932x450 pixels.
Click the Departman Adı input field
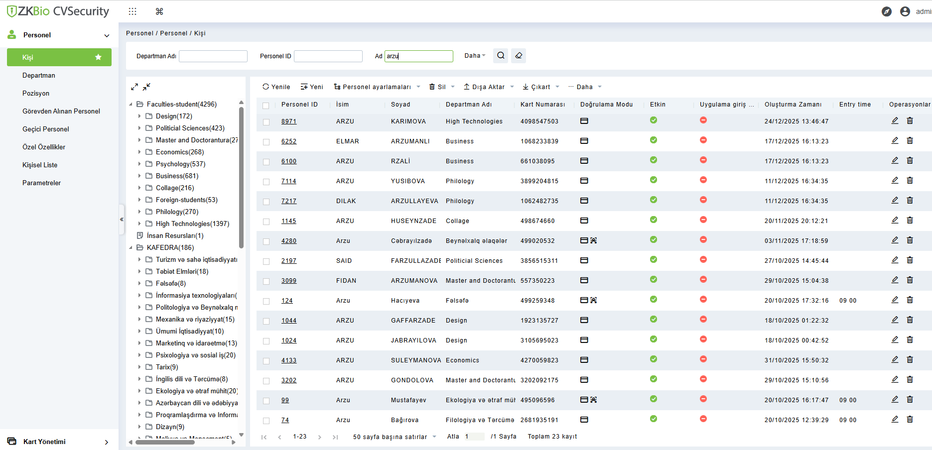coord(213,56)
